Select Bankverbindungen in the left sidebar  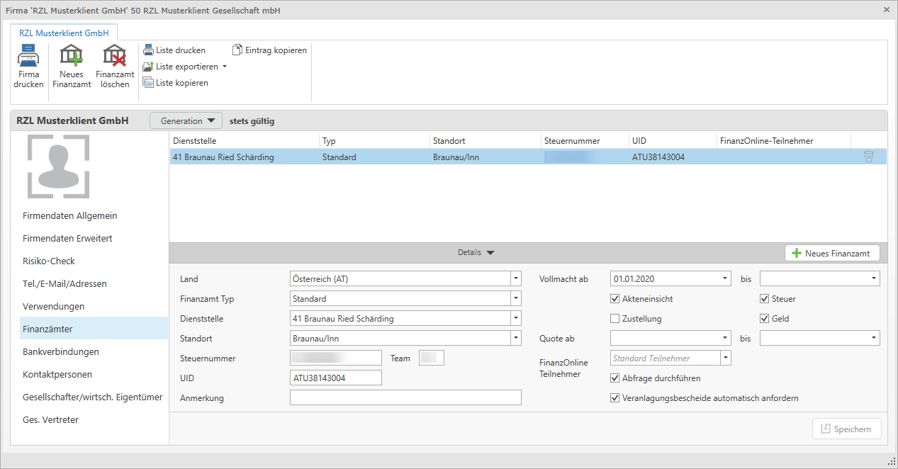tap(61, 352)
